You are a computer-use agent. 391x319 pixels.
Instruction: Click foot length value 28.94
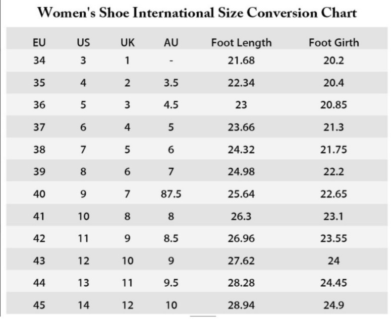[241, 305]
